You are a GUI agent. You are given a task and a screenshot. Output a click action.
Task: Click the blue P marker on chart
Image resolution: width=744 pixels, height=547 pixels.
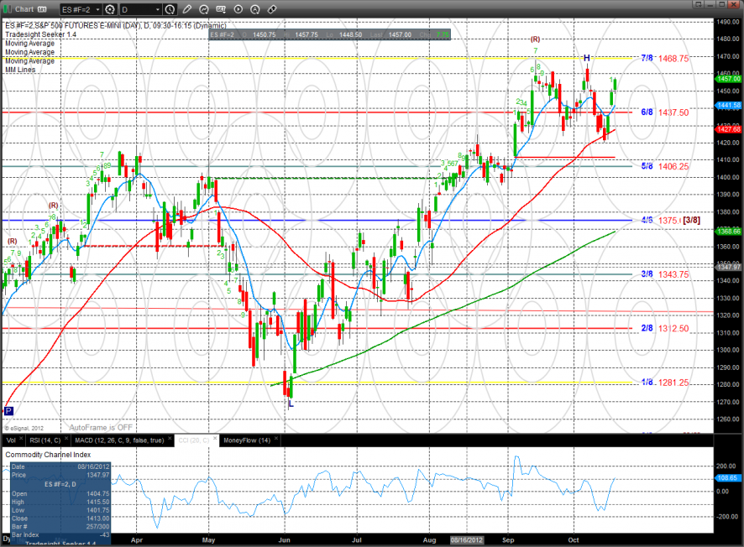(9, 411)
